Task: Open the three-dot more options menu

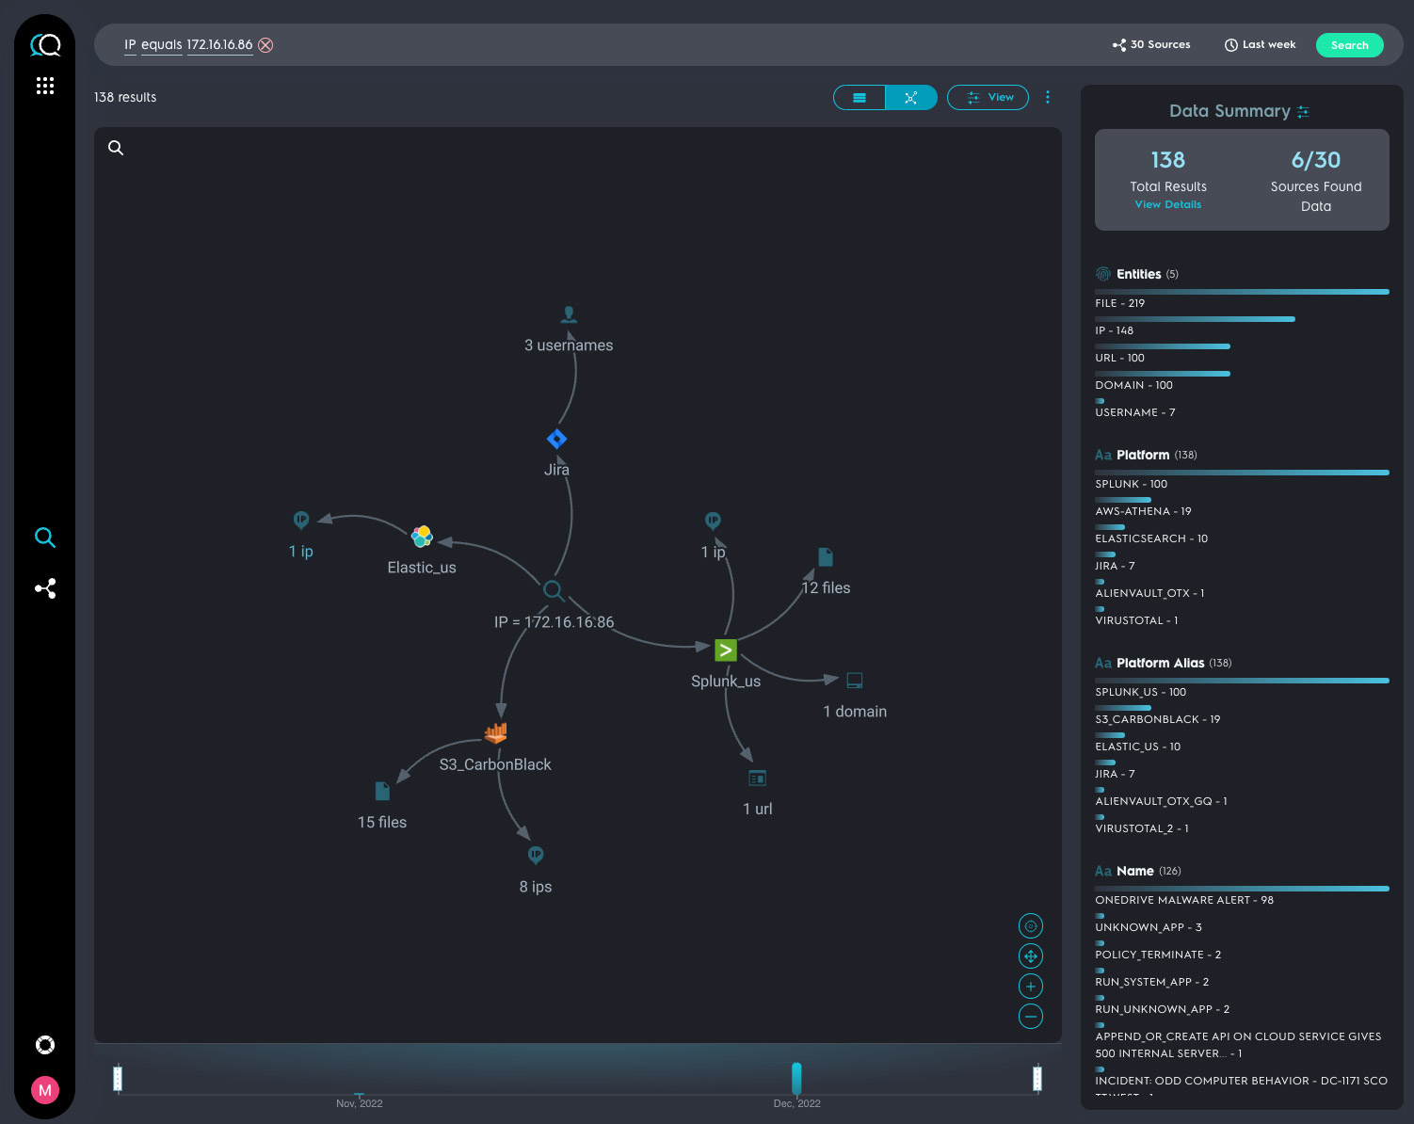Action: pyautogui.click(x=1048, y=98)
